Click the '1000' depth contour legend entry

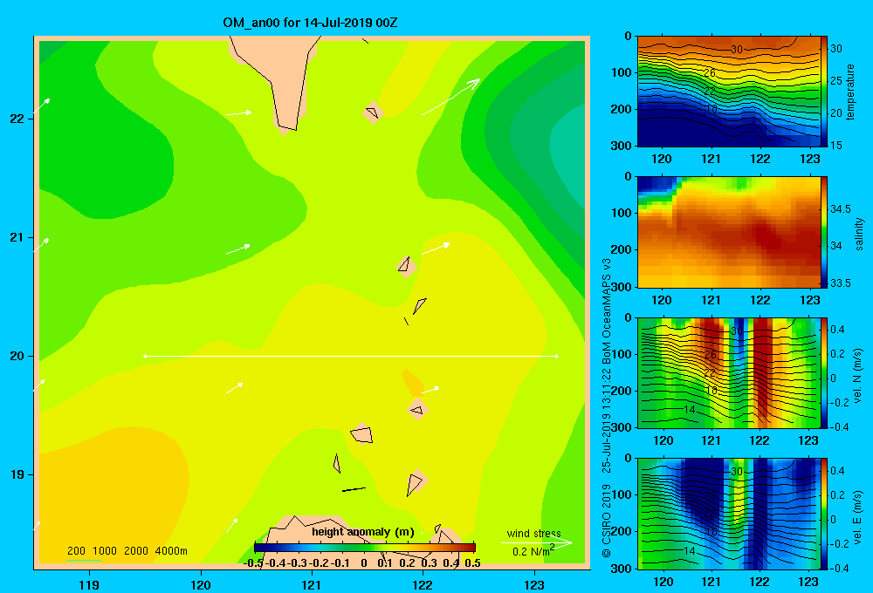coord(104,551)
